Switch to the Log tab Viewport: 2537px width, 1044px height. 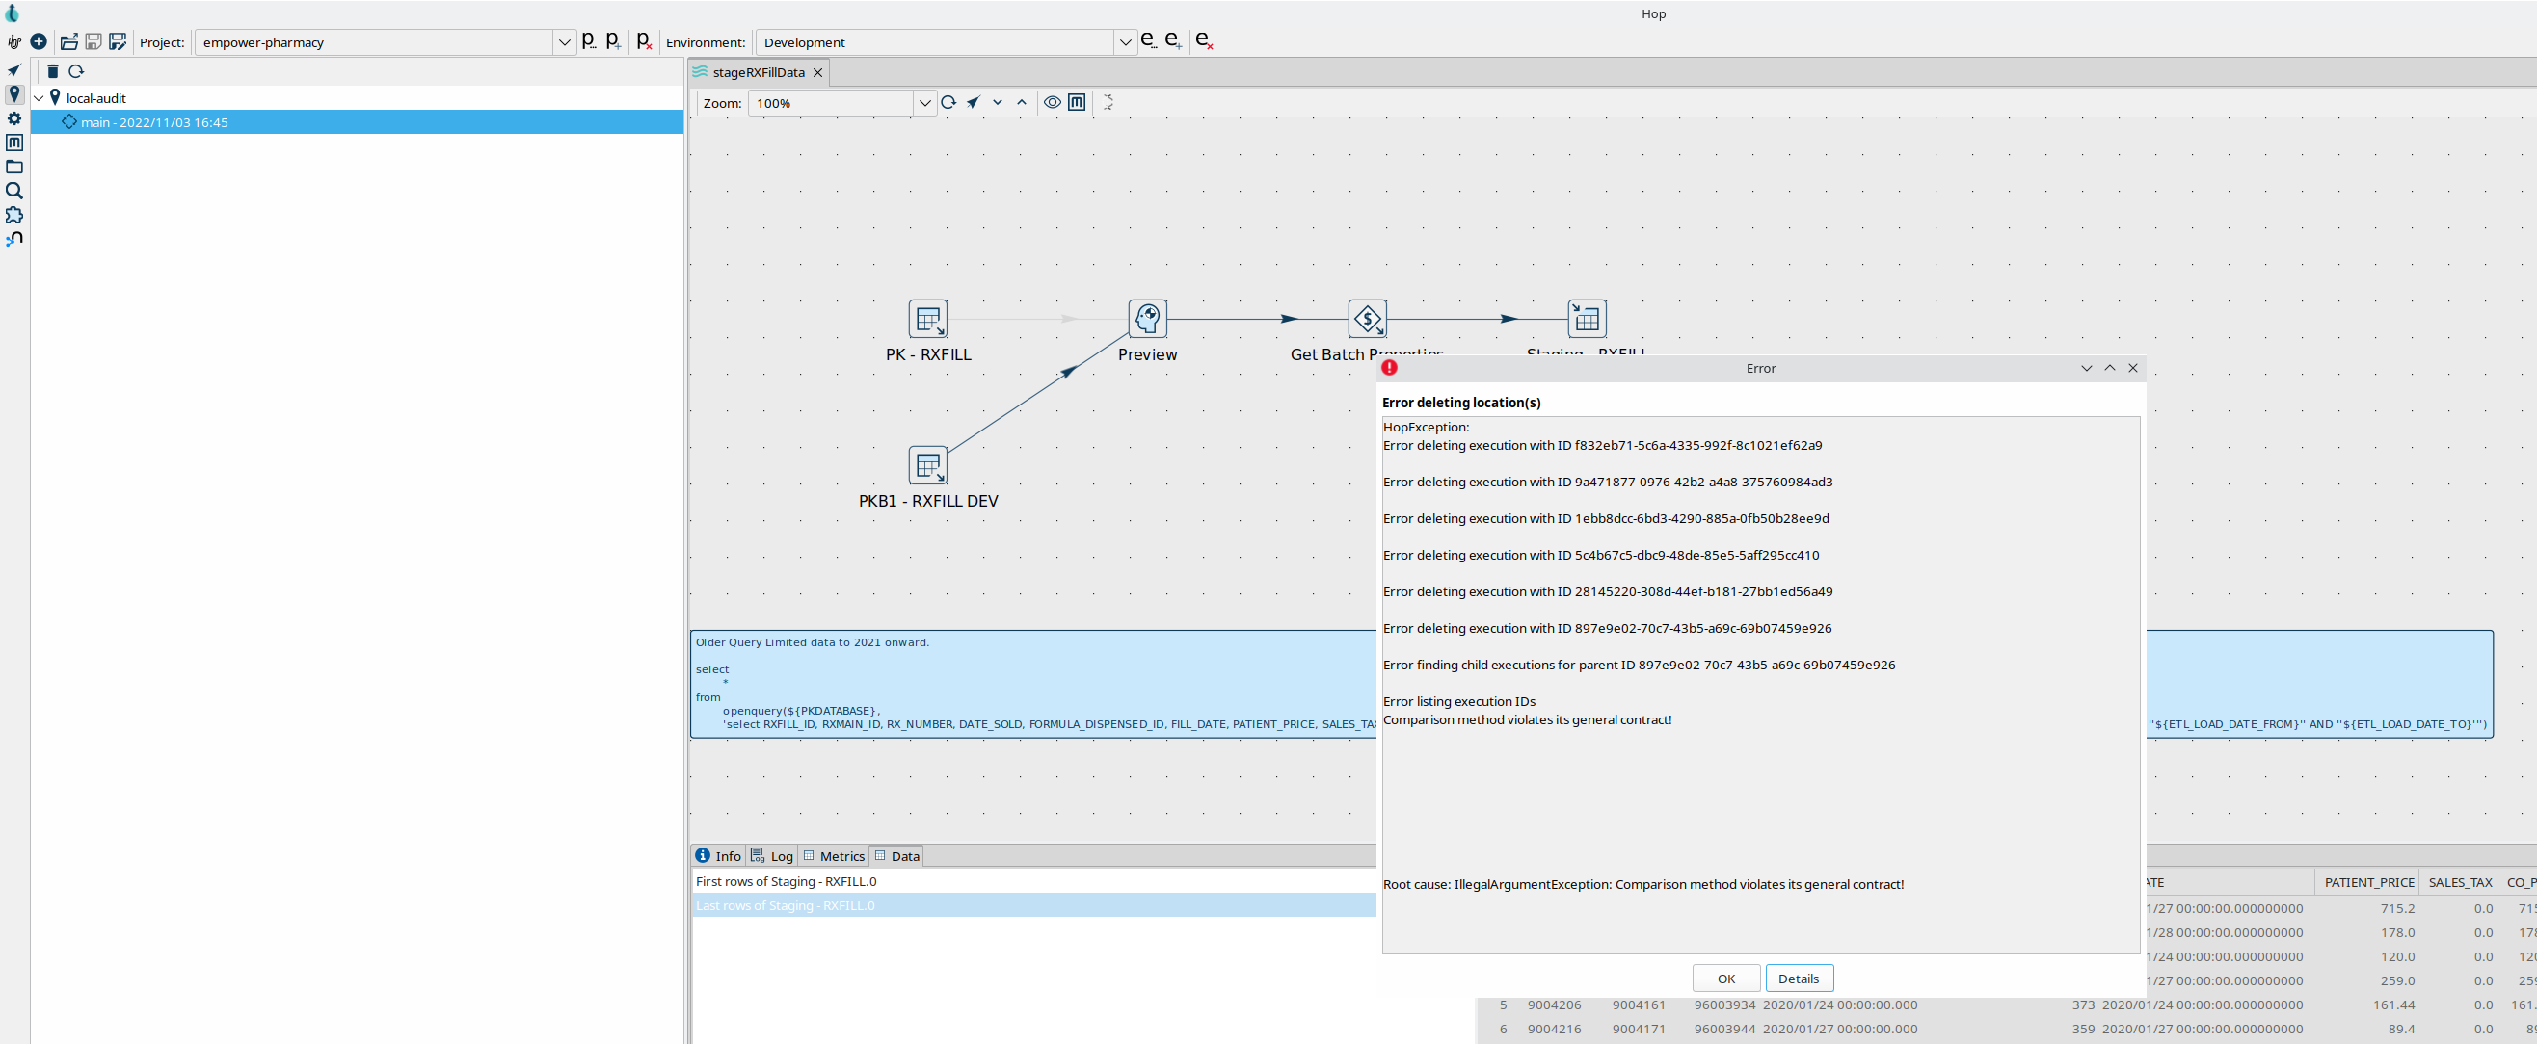[x=772, y=856]
